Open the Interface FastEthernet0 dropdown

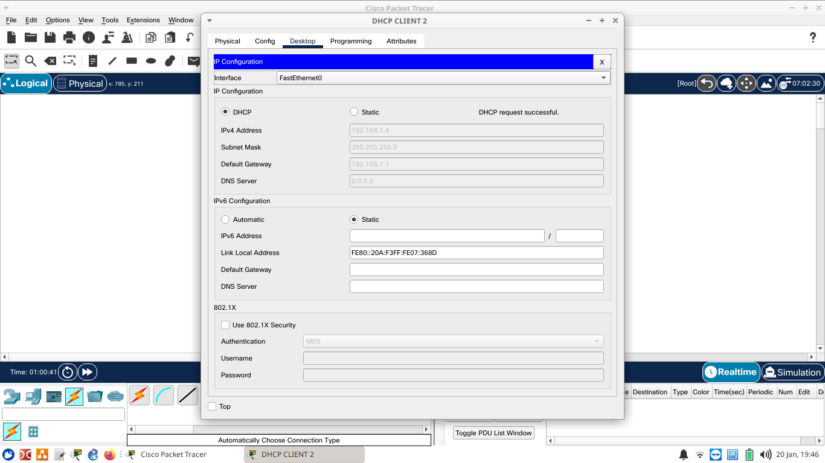443,78
